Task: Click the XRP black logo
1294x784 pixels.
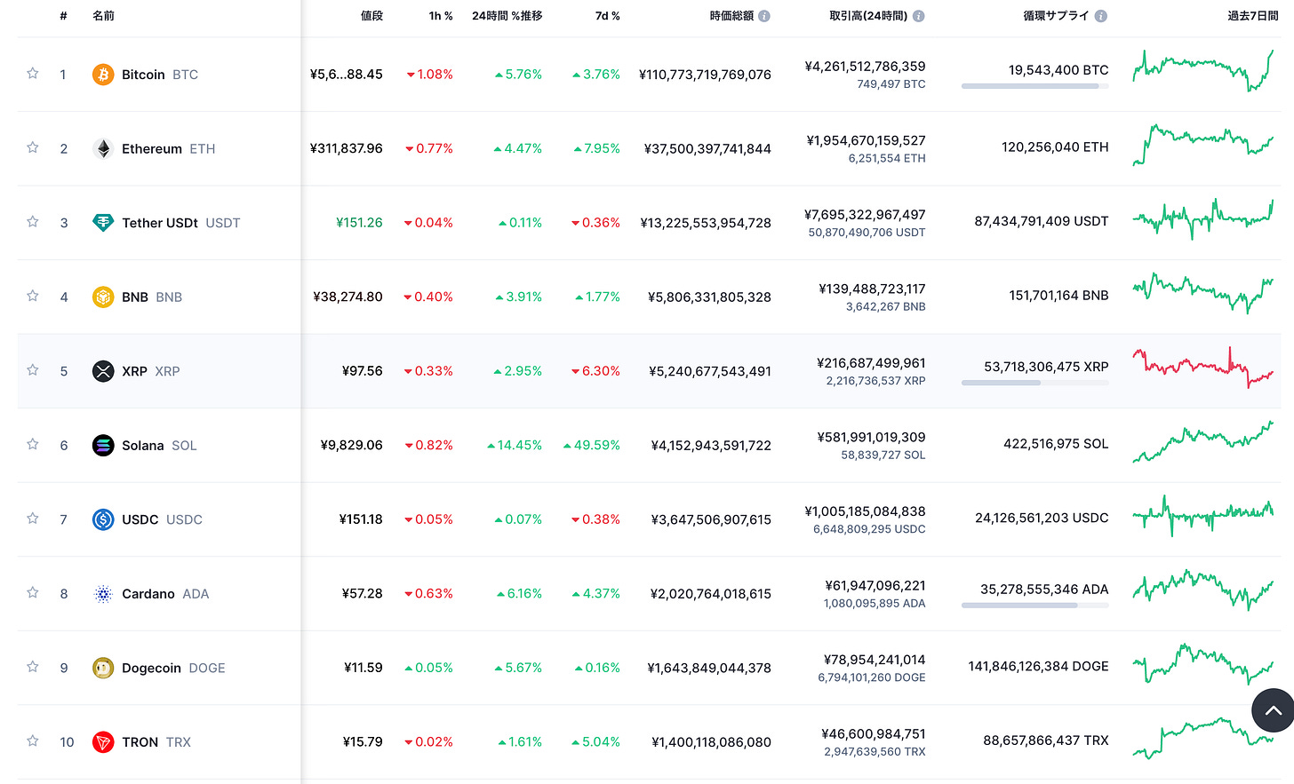Action: [x=103, y=371]
